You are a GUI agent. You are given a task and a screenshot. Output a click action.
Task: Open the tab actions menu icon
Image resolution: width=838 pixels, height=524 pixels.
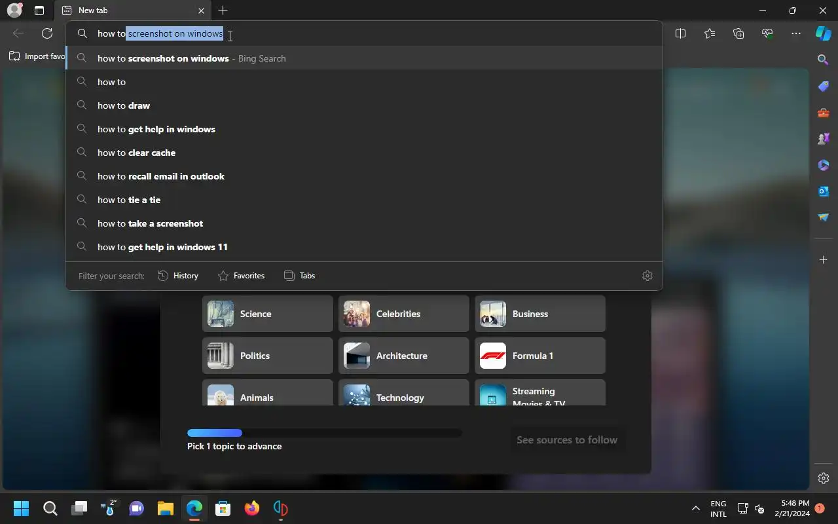(x=39, y=10)
